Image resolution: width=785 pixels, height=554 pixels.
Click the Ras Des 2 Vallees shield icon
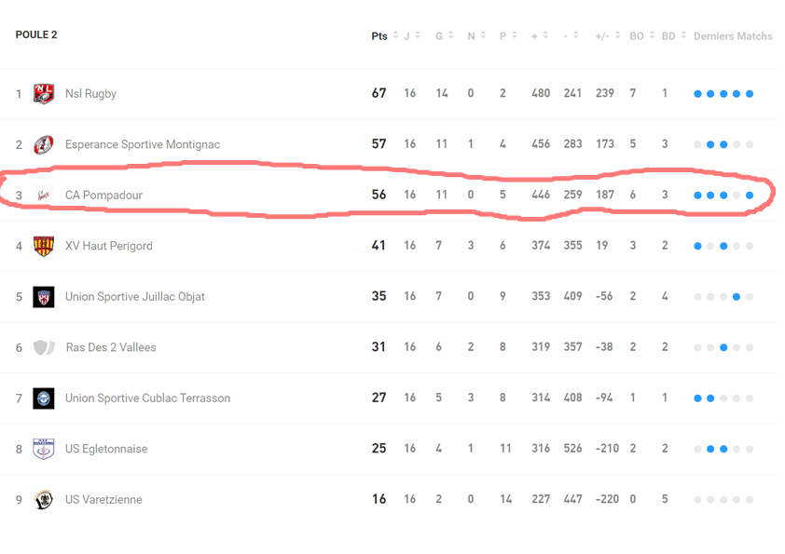pyautogui.click(x=44, y=347)
